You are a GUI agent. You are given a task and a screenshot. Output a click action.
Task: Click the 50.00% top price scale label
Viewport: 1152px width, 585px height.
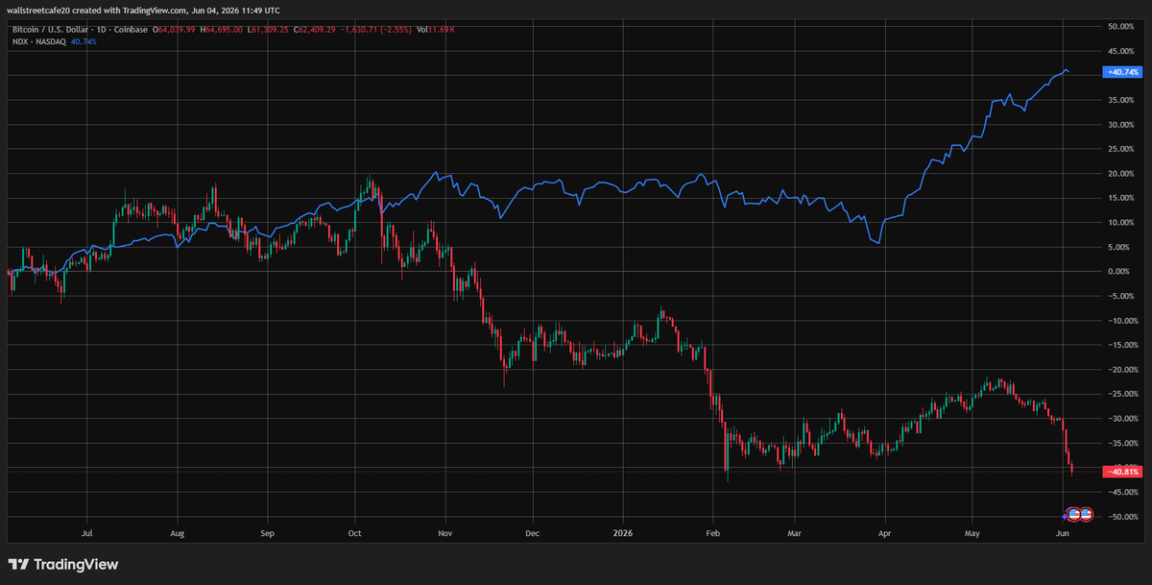(x=1121, y=26)
